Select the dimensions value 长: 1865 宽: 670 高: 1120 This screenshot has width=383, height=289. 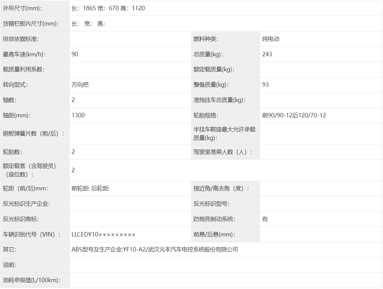pyautogui.click(x=108, y=9)
